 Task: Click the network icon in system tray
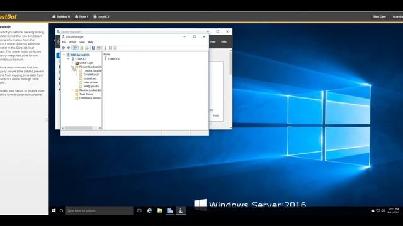[x=378, y=211]
